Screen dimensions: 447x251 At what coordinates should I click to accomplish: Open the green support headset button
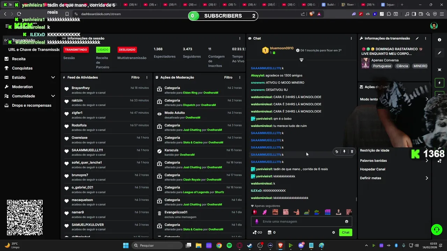[437, 230]
